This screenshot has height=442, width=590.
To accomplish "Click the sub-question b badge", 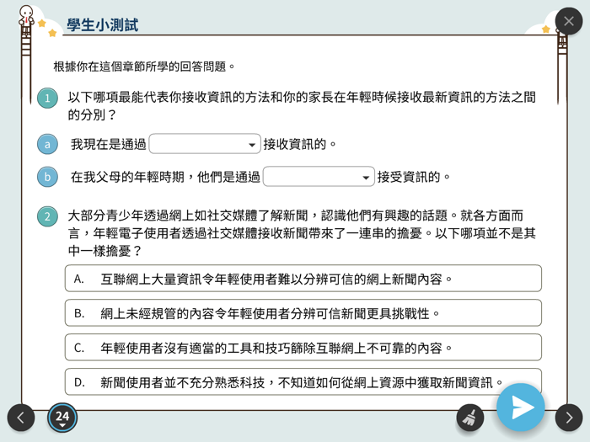I will 47,177.
